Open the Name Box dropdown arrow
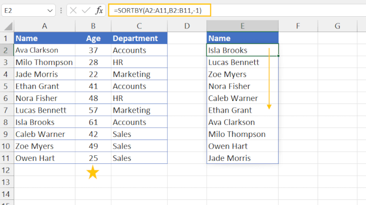The width and height of the screenshot is (366, 205). point(50,11)
